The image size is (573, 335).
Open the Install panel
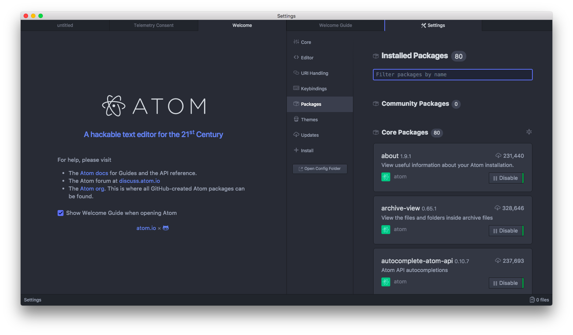click(320, 150)
